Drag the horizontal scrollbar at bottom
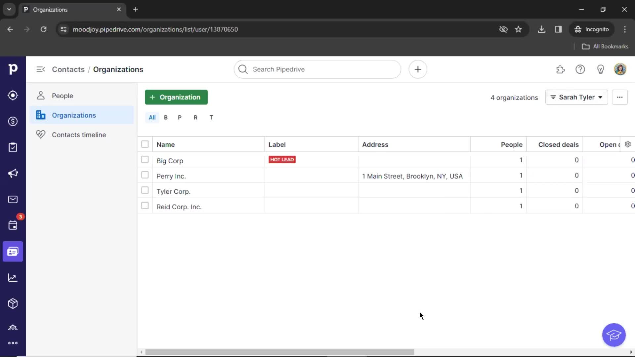The height and width of the screenshot is (357, 635). point(279,352)
